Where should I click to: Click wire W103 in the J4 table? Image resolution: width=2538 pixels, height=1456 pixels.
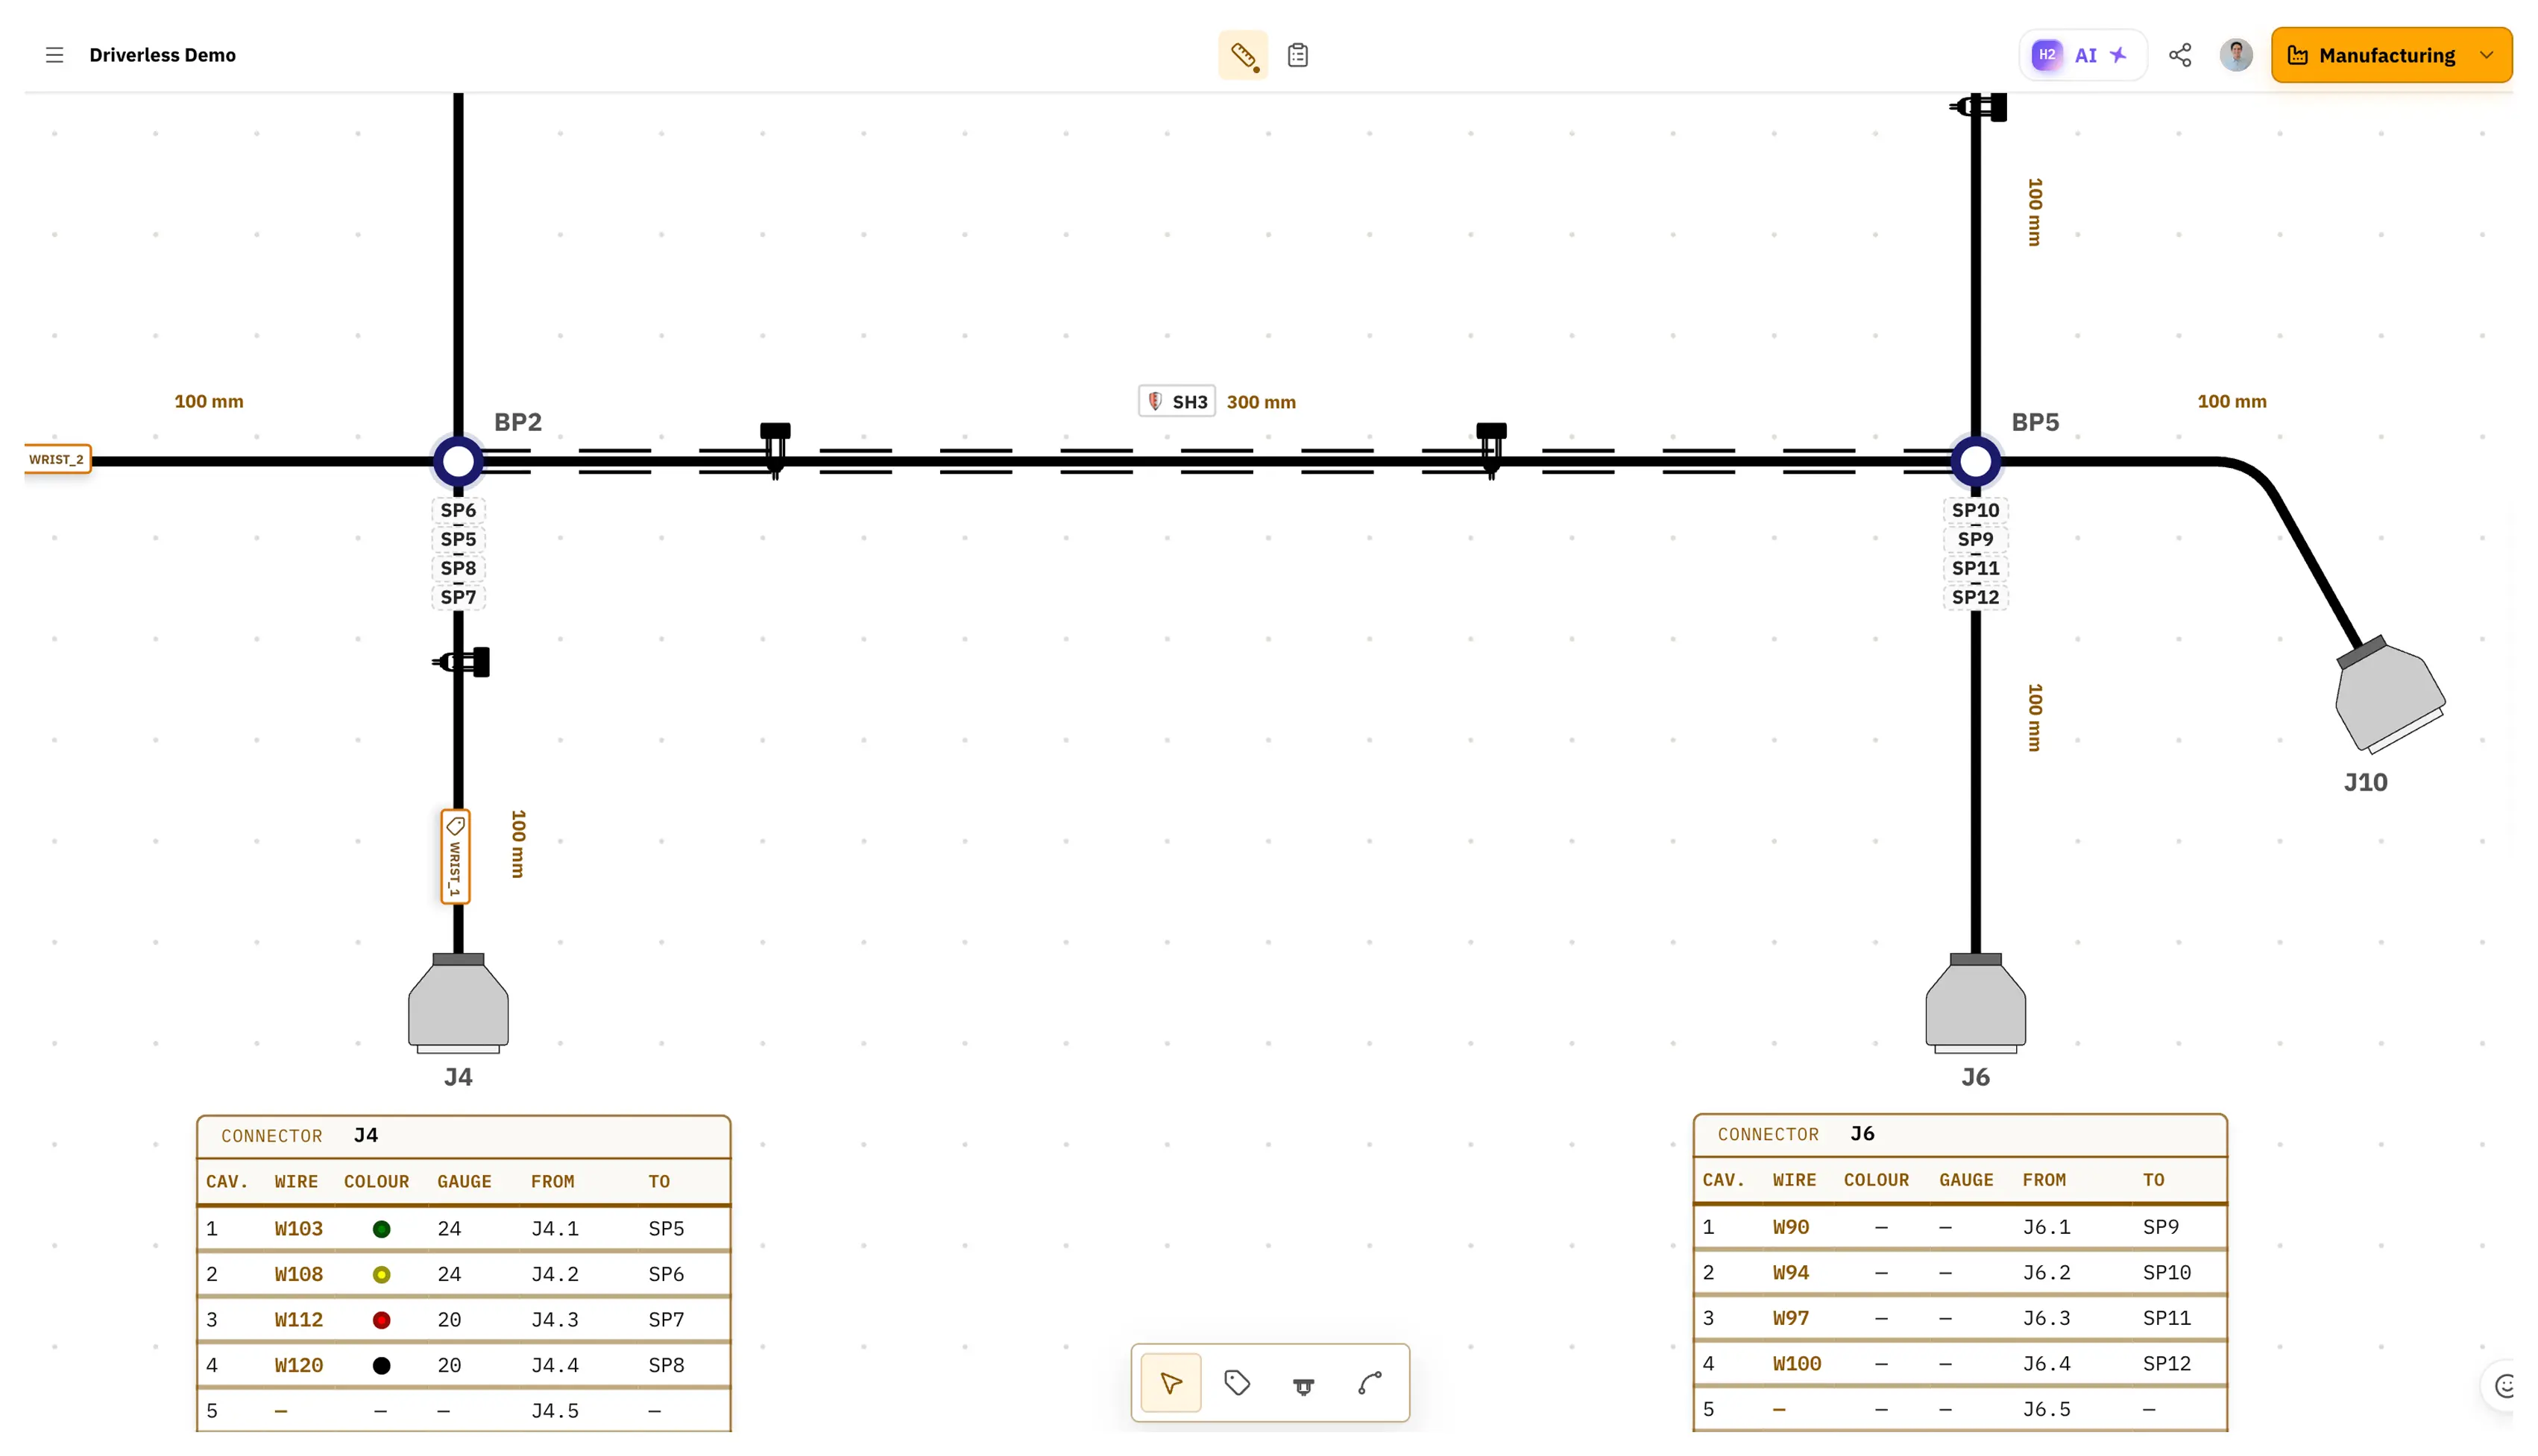click(298, 1228)
